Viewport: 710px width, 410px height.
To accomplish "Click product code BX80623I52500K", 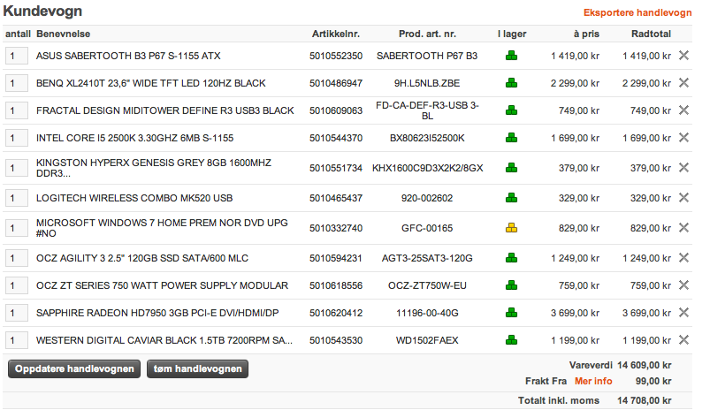I will (427, 138).
